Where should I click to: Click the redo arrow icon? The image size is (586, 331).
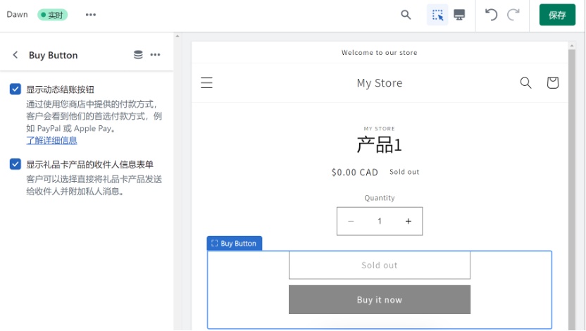(513, 15)
